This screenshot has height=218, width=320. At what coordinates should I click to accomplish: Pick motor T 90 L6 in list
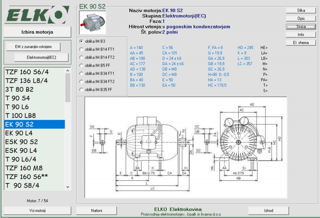pos(34,107)
